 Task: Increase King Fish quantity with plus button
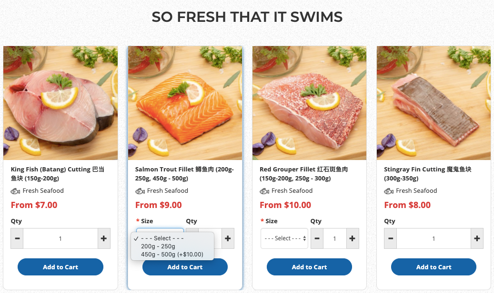pyautogui.click(x=104, y=238)
